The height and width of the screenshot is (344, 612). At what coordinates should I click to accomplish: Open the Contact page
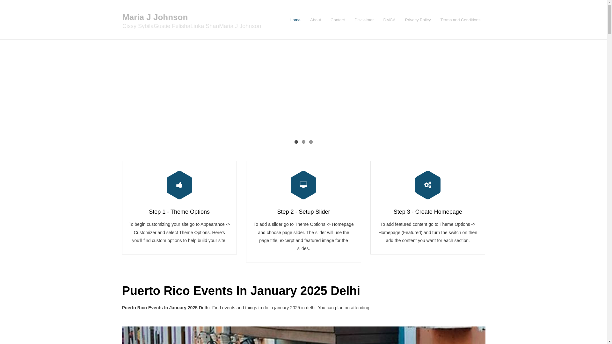click(x=338, y=20)
